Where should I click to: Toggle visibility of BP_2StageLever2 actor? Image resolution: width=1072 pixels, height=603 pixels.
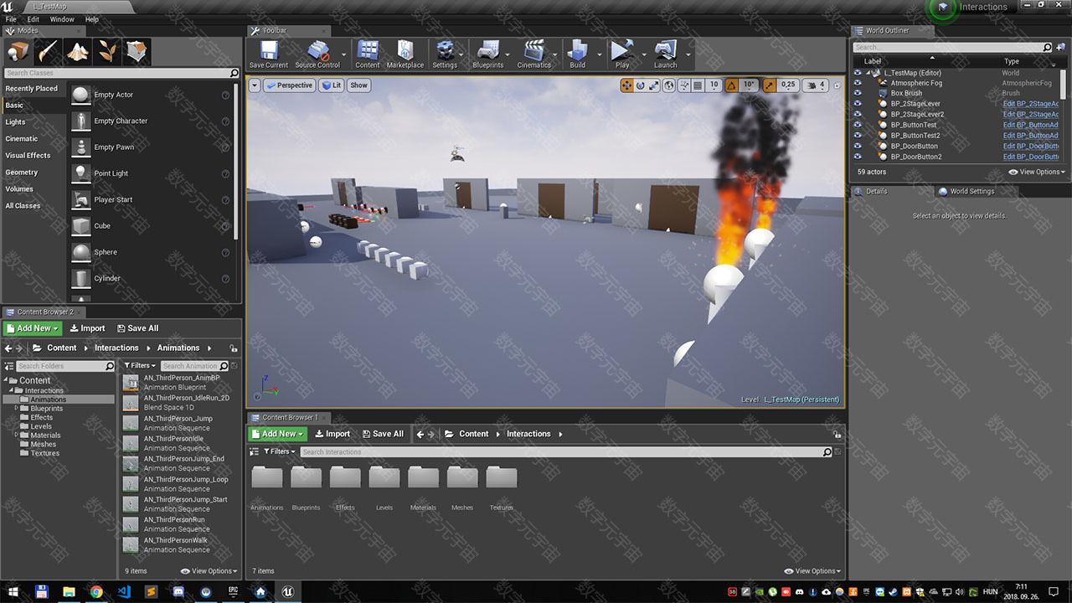858,115
